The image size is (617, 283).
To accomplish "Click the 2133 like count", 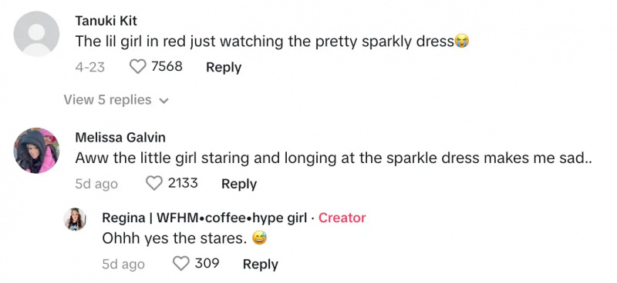I will click(183, 183).
